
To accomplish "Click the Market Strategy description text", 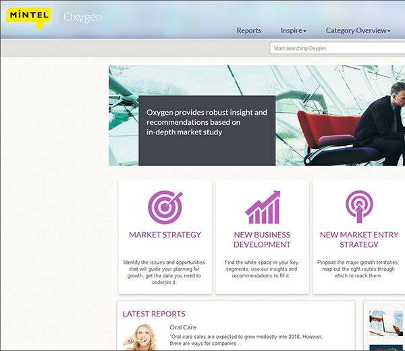I will (164, 272).
